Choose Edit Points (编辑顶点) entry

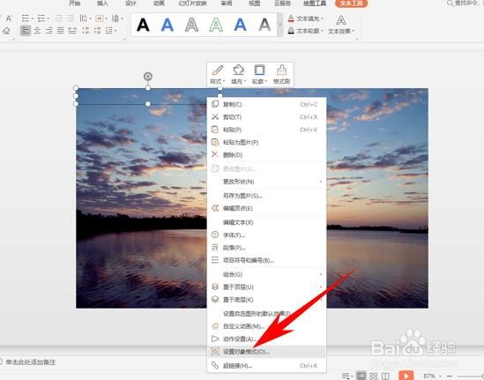click(x=267, y=208)
